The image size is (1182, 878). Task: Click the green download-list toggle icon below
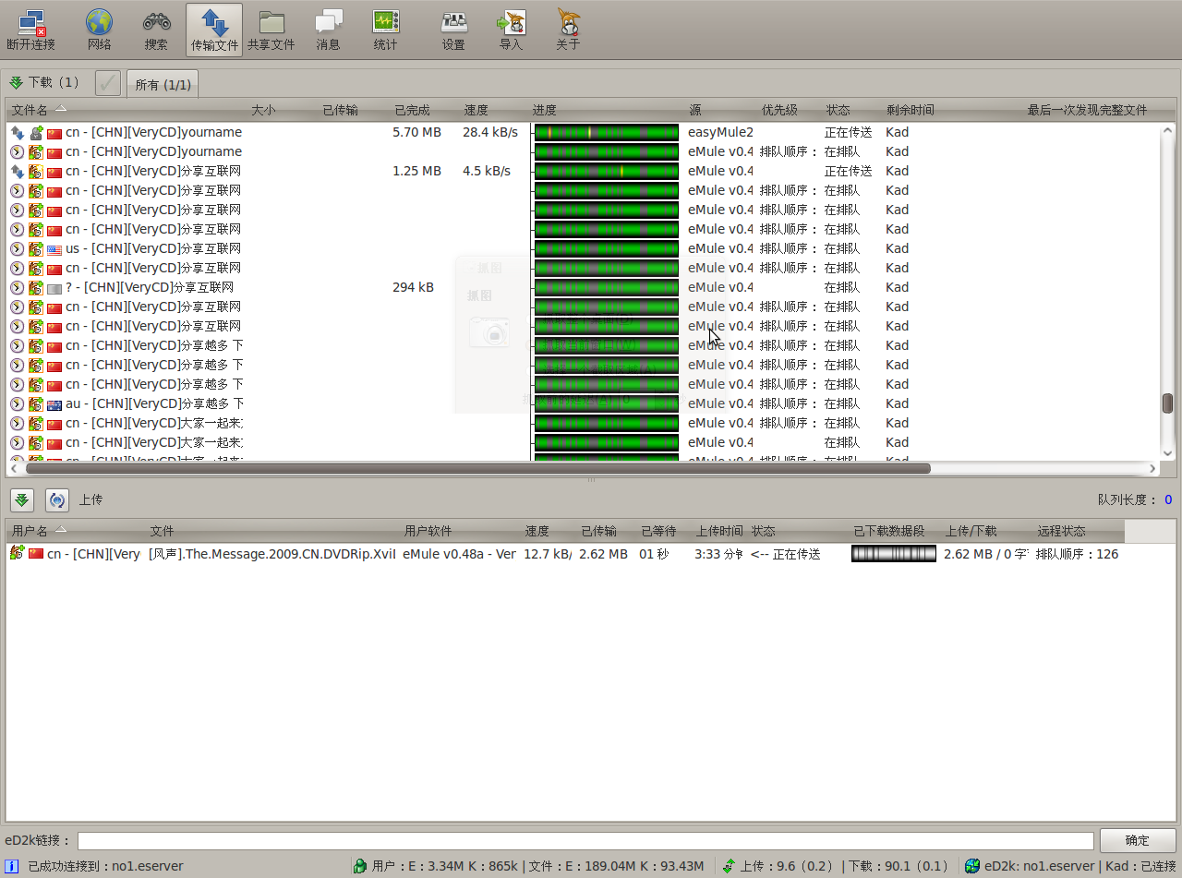pyautogui.click(x=22, y=499)
